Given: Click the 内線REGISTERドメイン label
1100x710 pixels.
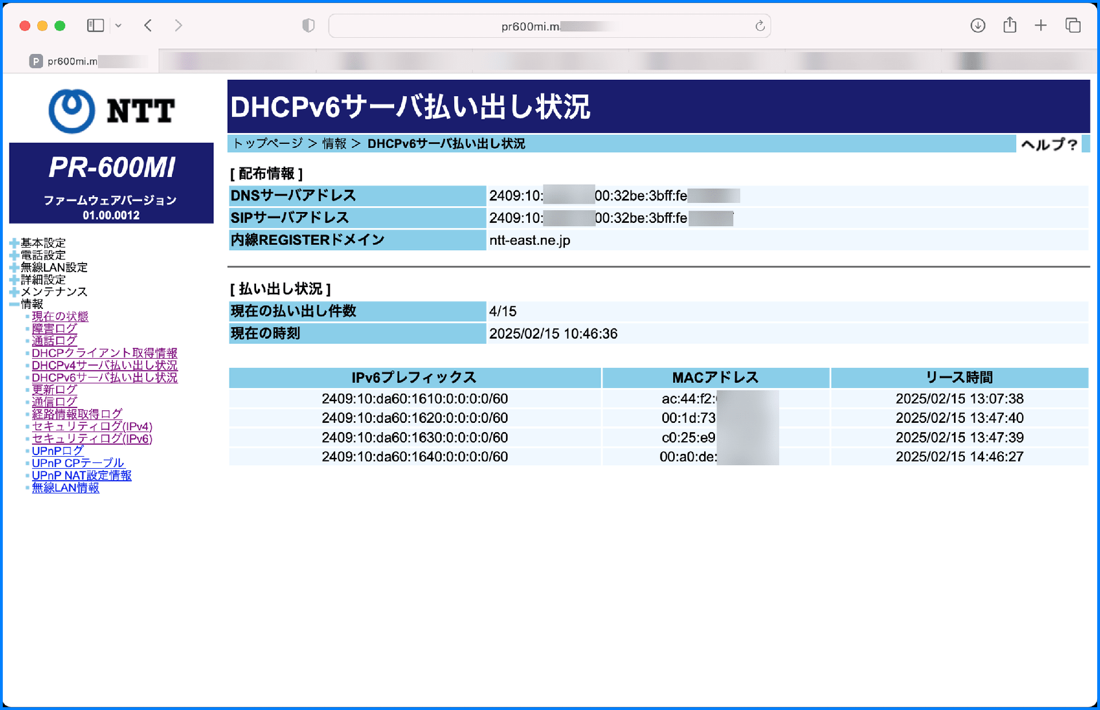Looking at the screenshot, I should point(307,240).
